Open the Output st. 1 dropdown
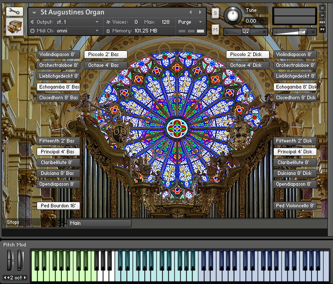 (x=97, y=22)
